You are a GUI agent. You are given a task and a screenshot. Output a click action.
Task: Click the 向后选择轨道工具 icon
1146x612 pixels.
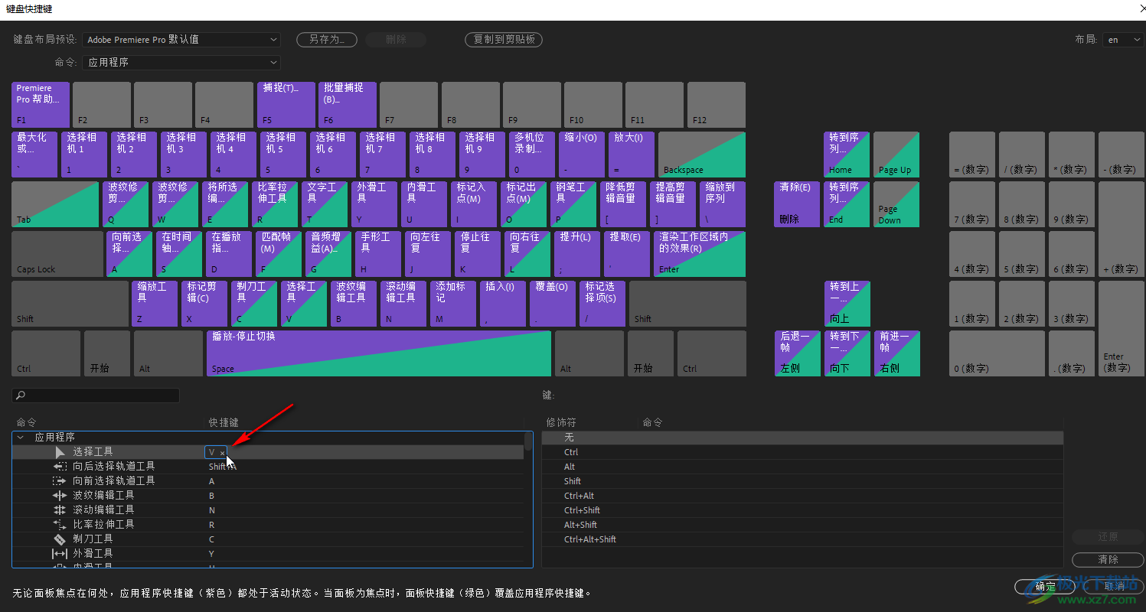pyautogui.click(x=60, y=467)
